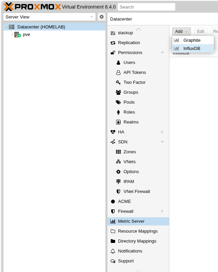Open the Support page
Screen dimensions: 218x272
coord(138,261)
